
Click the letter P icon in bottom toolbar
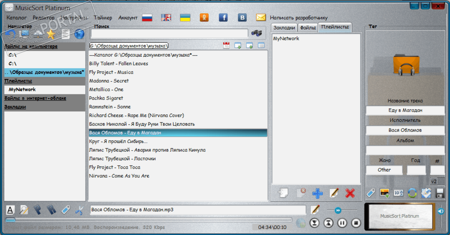point(37,209)
